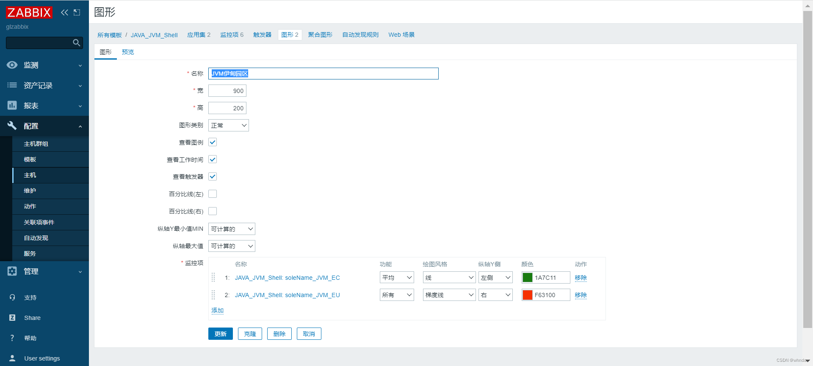The width and height of the screenshot is (813, 366).
Task: Open the JAVA_JVM_Shell breadcrumb link
Action: point(154,35)
